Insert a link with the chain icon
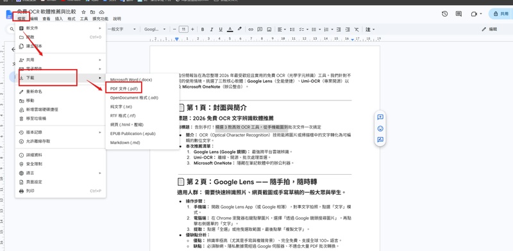This screenshot has width=513, height=251. click(251, 29)
